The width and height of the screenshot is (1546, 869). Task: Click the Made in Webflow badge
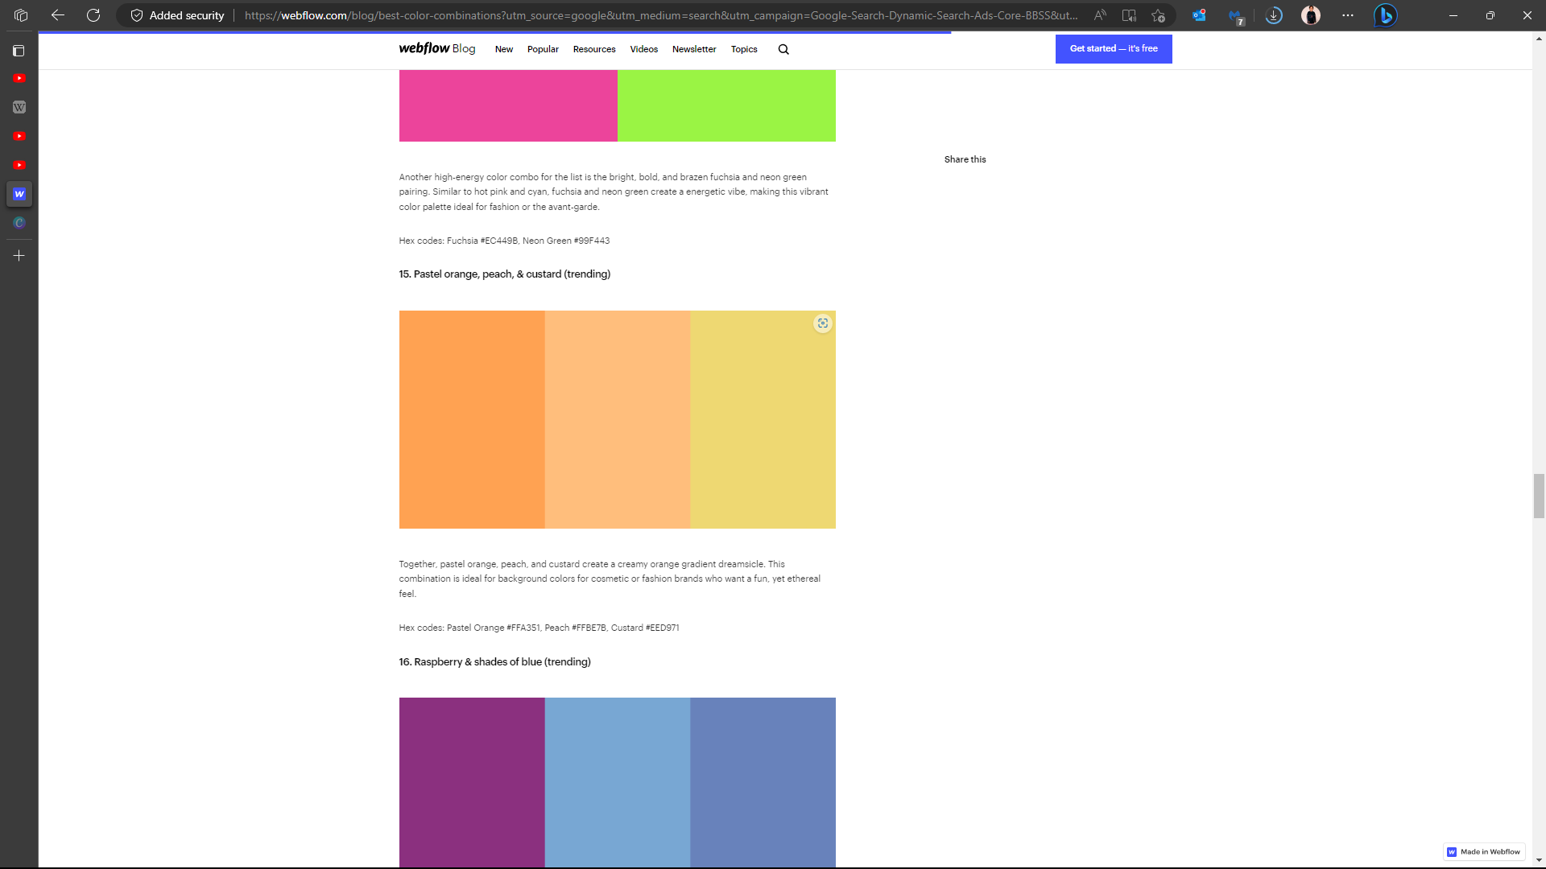pos(1483,851)
